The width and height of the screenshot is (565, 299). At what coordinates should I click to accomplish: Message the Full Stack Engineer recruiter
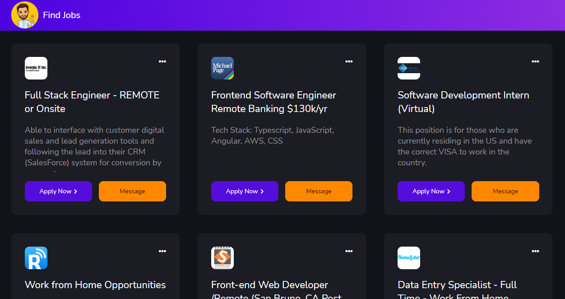click(132, 192)
